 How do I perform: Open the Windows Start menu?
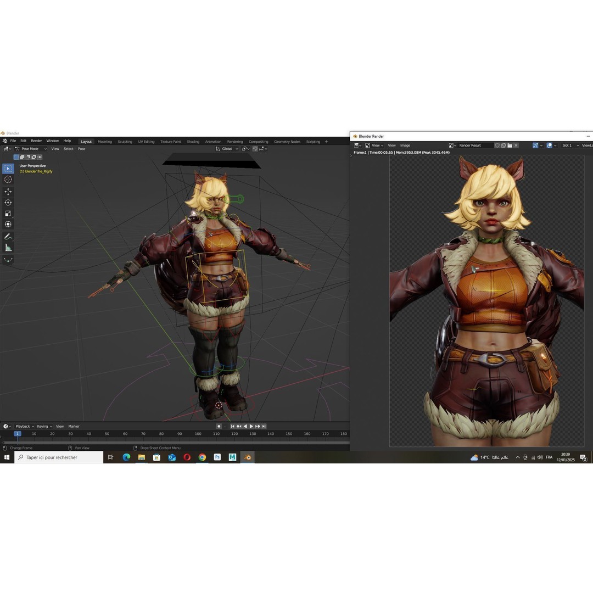[7, 457]
